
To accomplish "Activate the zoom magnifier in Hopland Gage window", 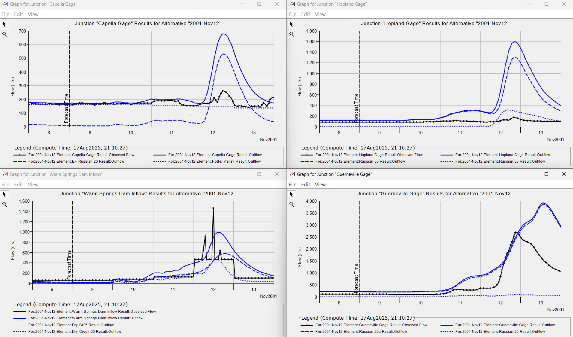I will pos(292,34).
